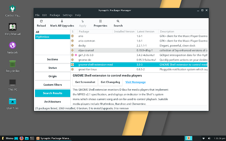The image size is (226, 141).
Task: Launch terminal from the taskbar
Action: coord(32,139)
